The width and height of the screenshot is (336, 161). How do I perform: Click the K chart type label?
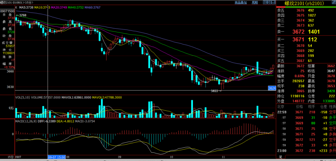(x=16, y=7)
